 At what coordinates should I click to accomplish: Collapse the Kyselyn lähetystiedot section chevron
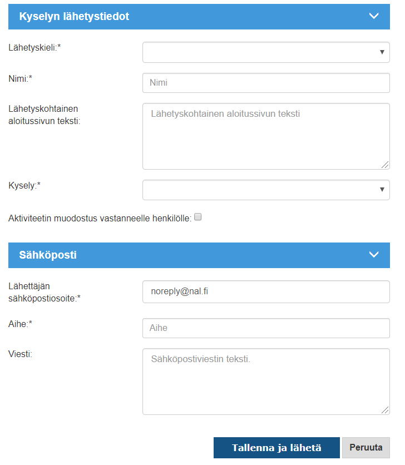(374, 16)
